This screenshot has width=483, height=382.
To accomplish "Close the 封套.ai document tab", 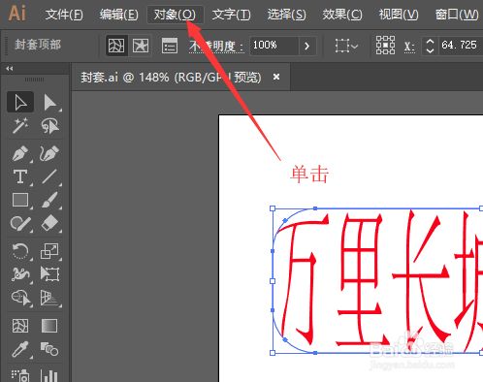I will click(276, 77).
